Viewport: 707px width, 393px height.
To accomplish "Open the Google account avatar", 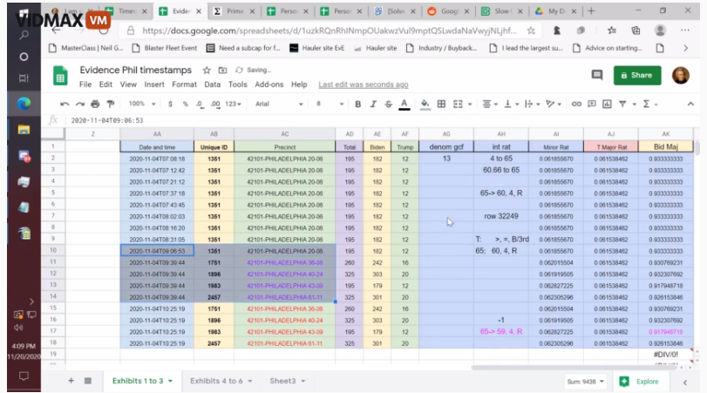I will 680,75.
